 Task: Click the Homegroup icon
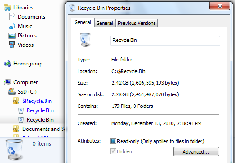tap(8, 64)
